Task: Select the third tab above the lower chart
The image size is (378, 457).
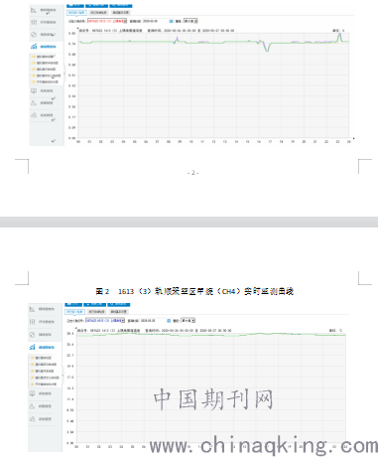Action: click(x=118, y=312)
